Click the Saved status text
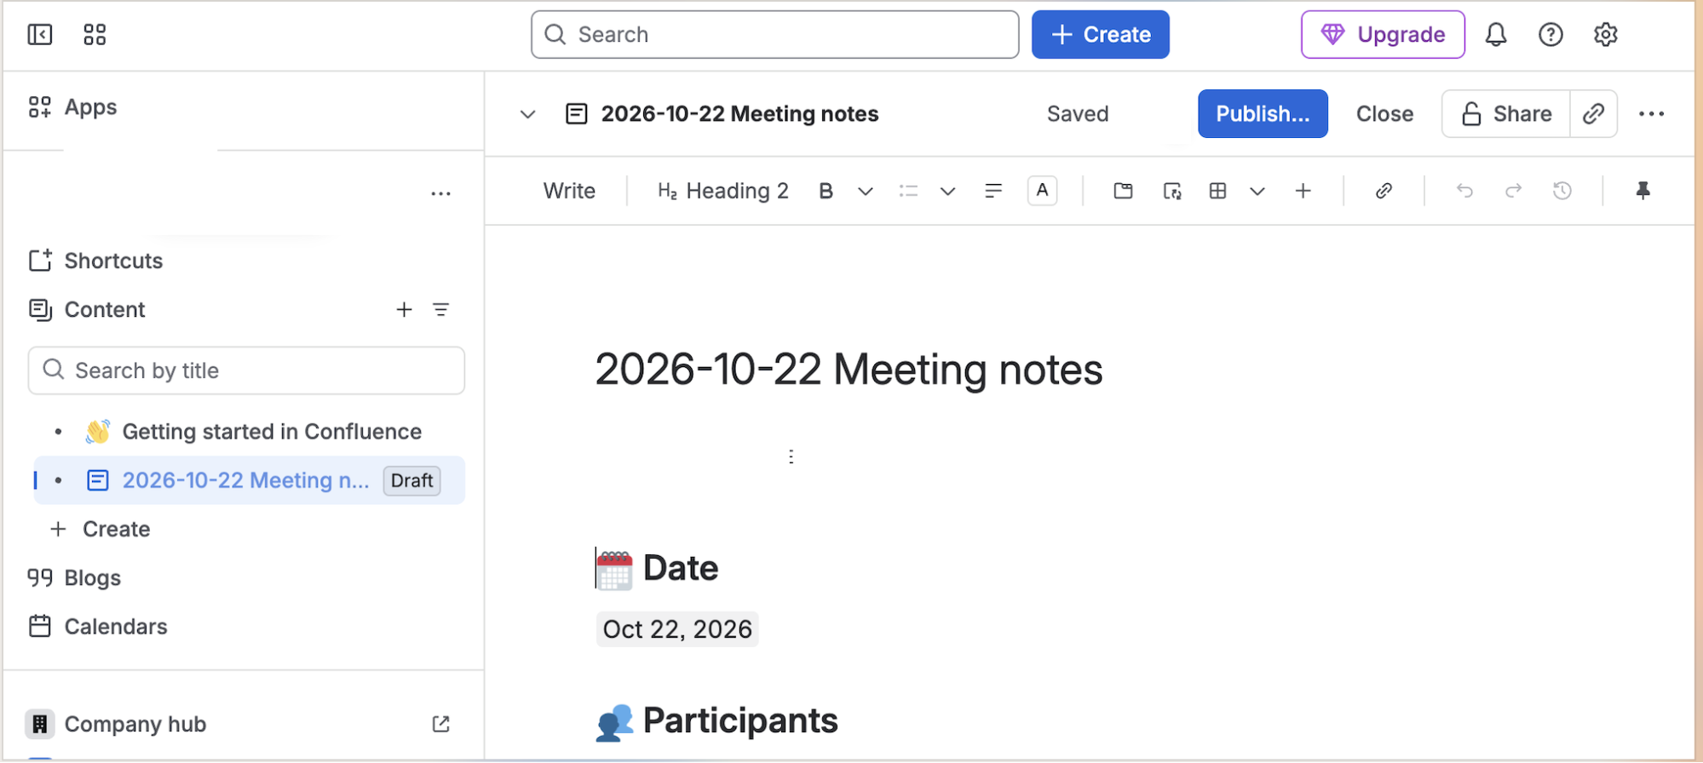Screen dimensions: 1703x763 point(1078,114)
